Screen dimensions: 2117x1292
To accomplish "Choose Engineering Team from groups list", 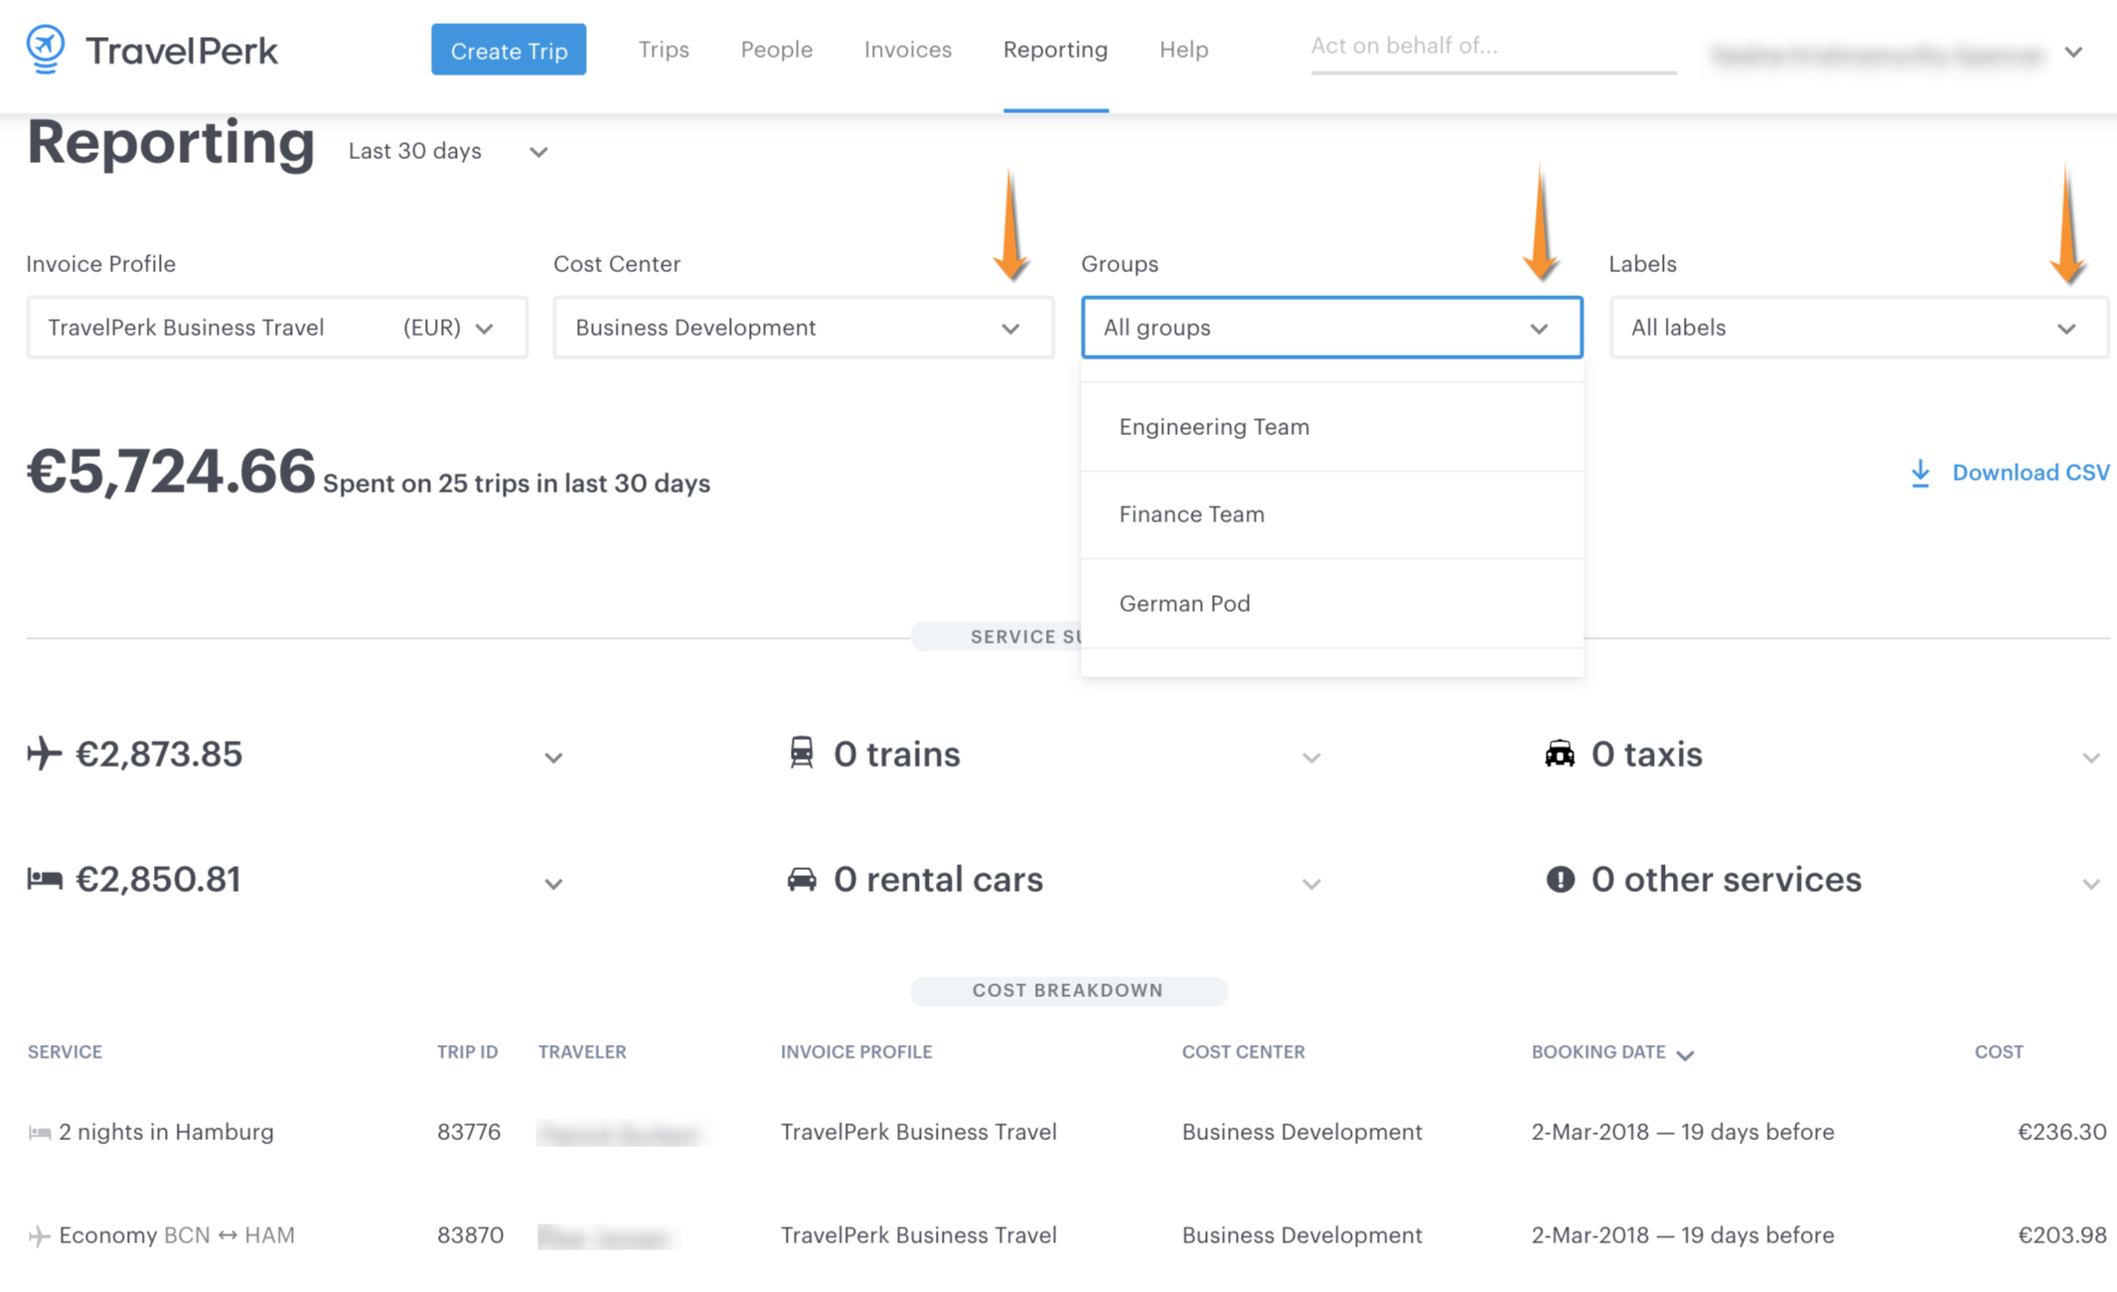I will point(1332,427).
